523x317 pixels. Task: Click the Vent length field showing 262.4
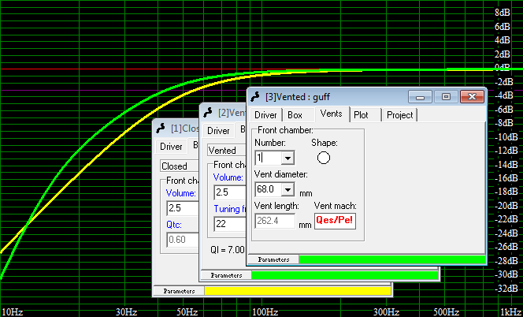[275, 221]
